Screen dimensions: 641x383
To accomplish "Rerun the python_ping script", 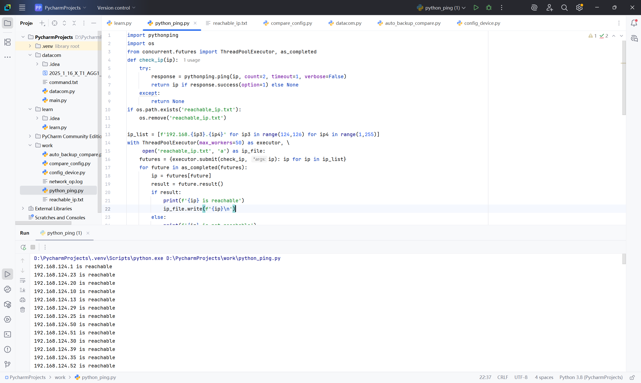I will coord(23,247).
